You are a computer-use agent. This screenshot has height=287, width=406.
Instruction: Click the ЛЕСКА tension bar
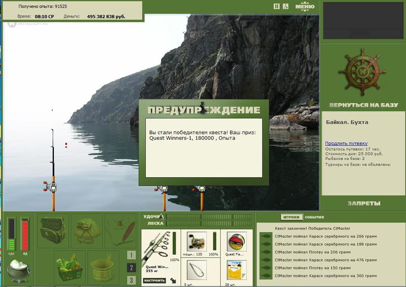click(209, 223)
